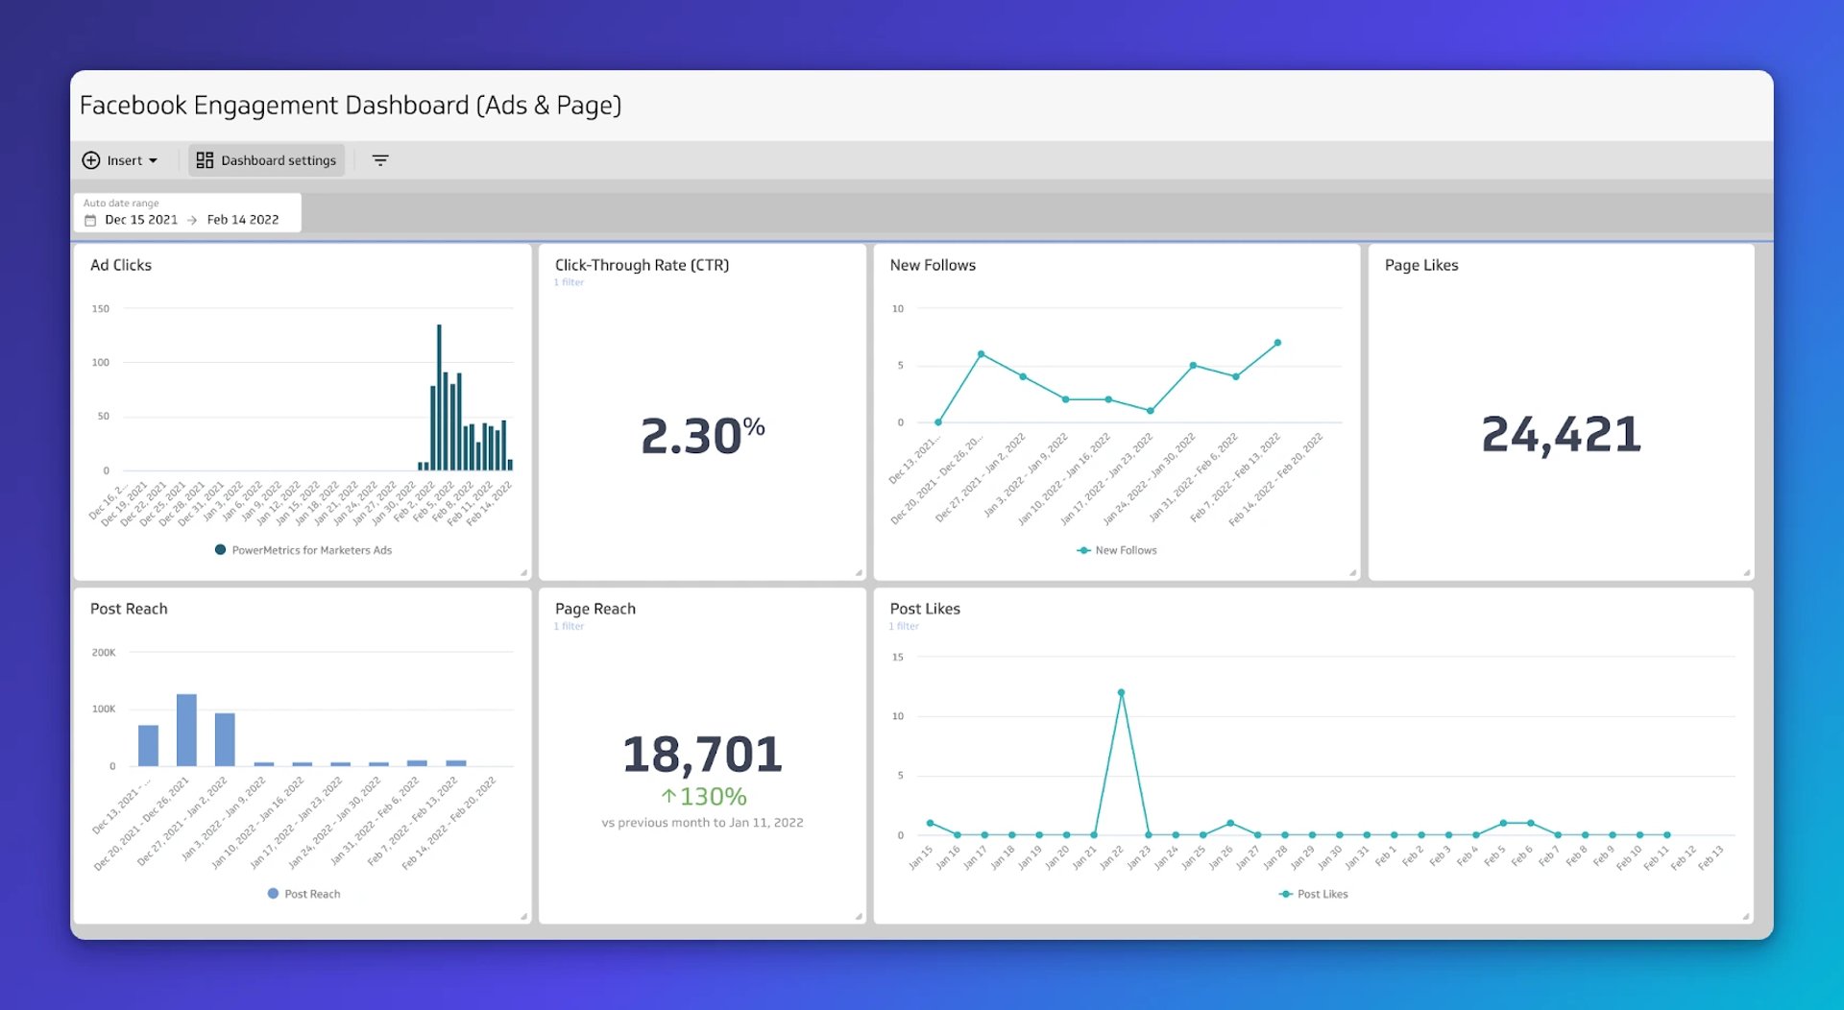Click the Ad Clicks widget title
Viewport: 1844px width, 1010px height.
(x=121, y=265)
